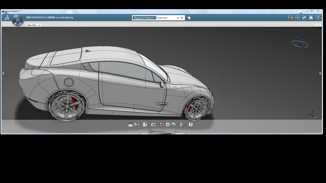Click the plus add icon in top bar
The image size is (326, 183).
pyautogui.click(x=297, y=18)
